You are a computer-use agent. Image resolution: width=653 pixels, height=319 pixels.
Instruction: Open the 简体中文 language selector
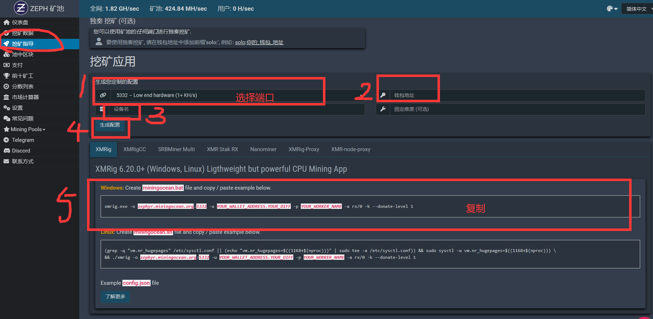point(637,9)
